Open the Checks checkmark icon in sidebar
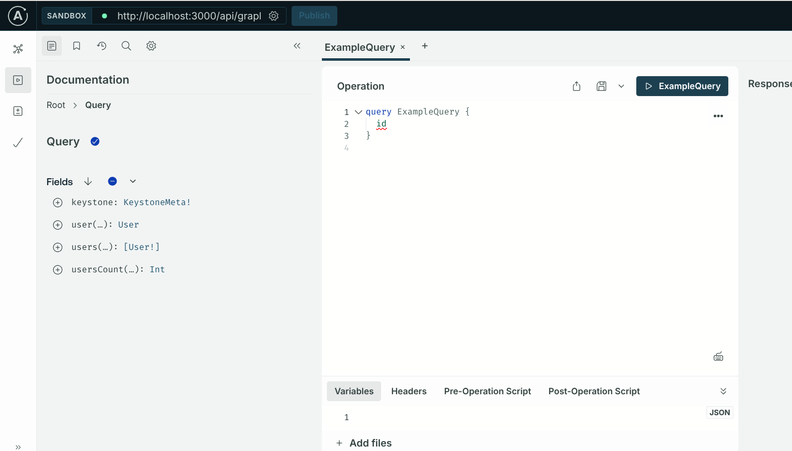Screen dimensions: 792x451 coord(18,143)
